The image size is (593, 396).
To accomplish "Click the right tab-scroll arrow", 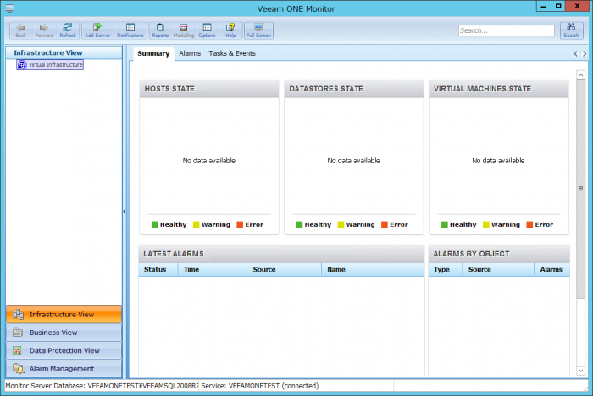I will pos(585,53).
